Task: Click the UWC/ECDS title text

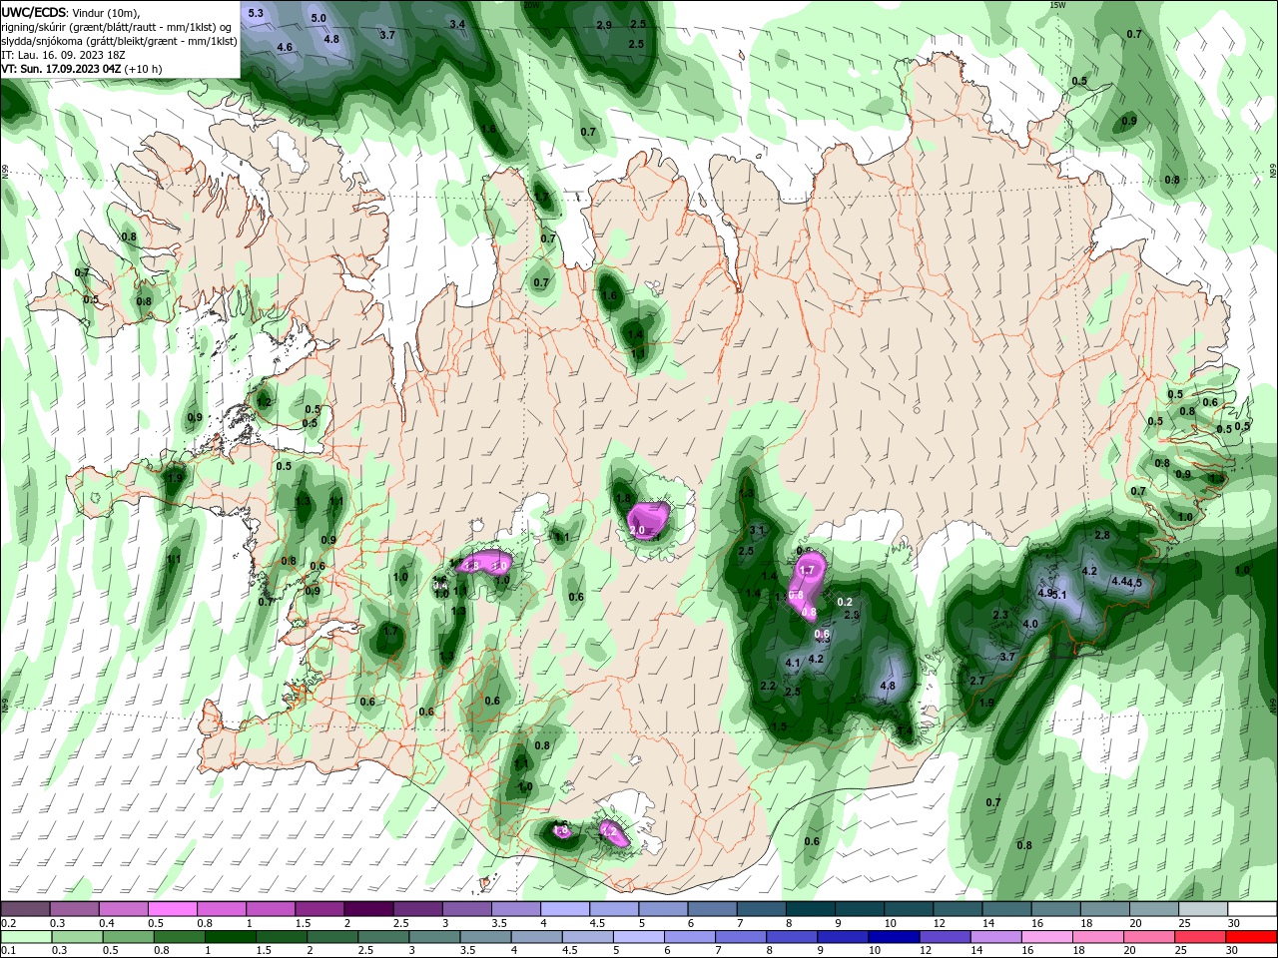Action: pos(34,12)
